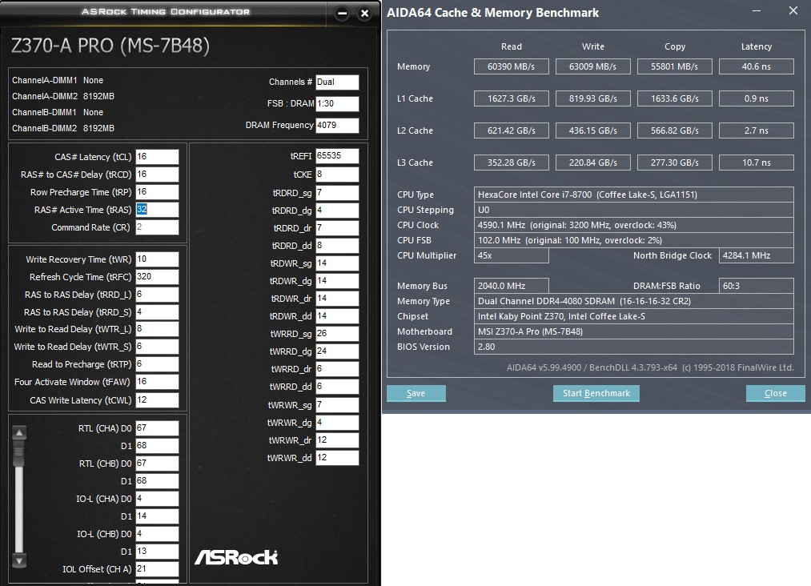
Task: Select the DRAM Frequency field
Action: pos(337,125)
